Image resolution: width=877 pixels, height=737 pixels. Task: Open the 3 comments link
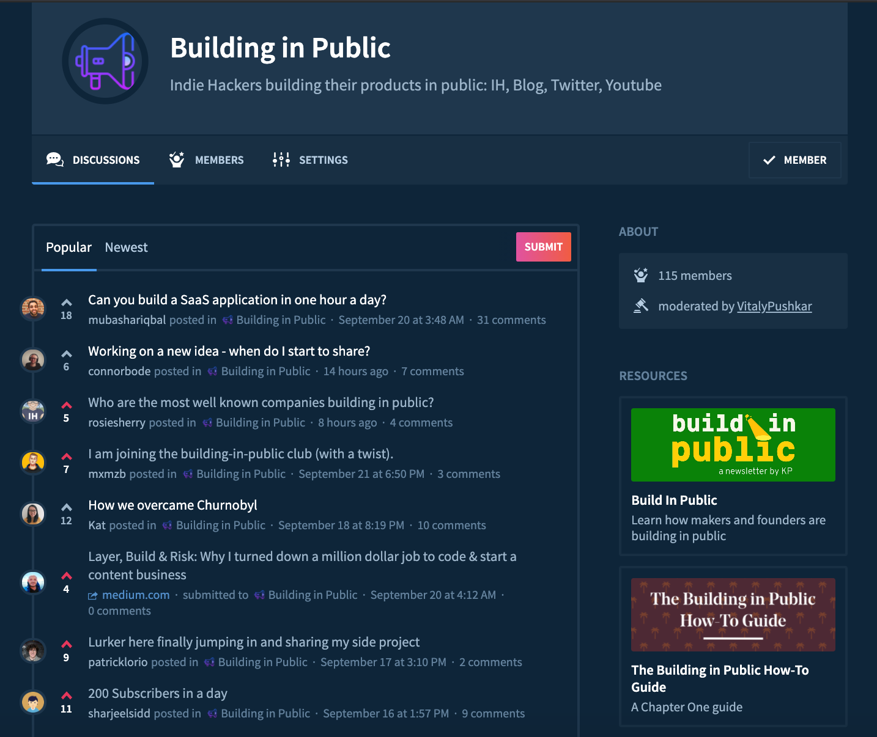[x=468, y=474]
